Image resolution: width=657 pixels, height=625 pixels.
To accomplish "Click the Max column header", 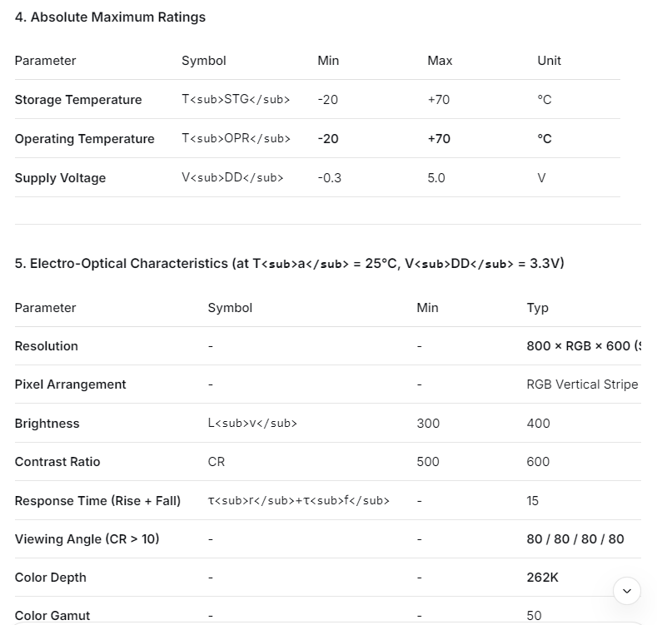I will [440, 61].
